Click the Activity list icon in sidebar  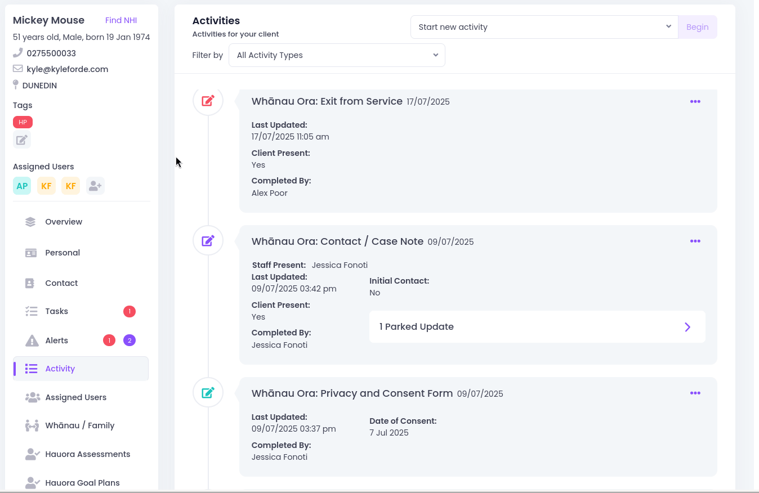click(x=31, y=369)
